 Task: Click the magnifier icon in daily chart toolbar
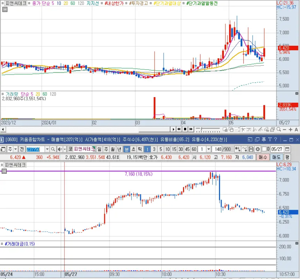(279, 129)
